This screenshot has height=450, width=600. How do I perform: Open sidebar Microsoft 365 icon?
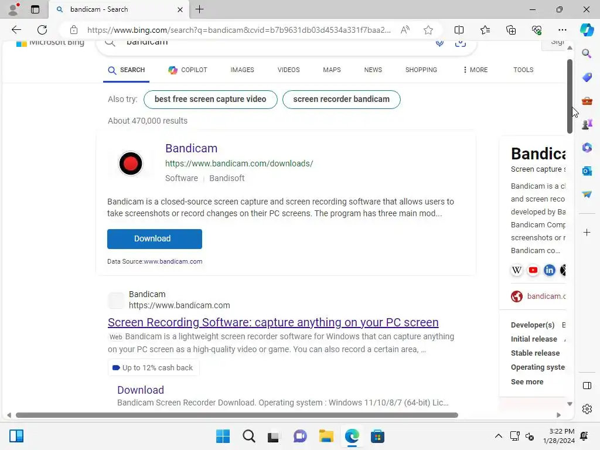coord(587,147)
